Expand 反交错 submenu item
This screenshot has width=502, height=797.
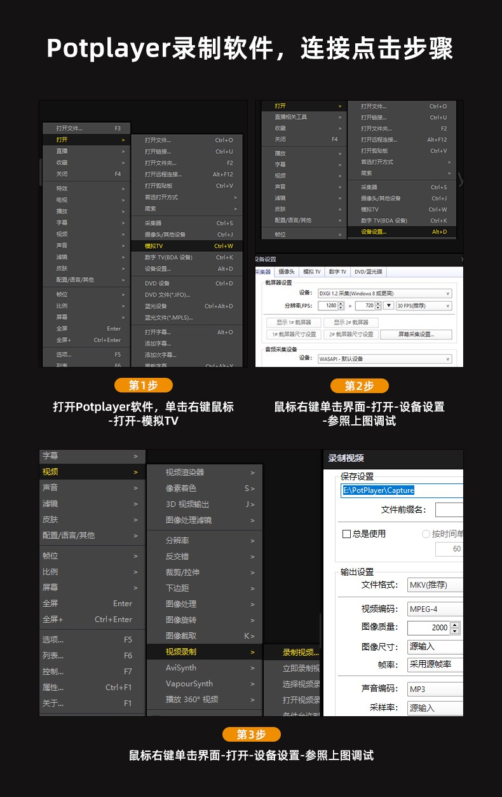tap(205, 557)
